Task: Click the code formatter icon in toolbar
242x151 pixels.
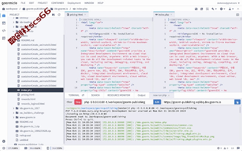Action: click(207, 9)
